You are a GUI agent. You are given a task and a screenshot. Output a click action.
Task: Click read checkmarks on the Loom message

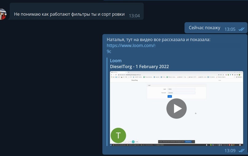pos(242,150)
